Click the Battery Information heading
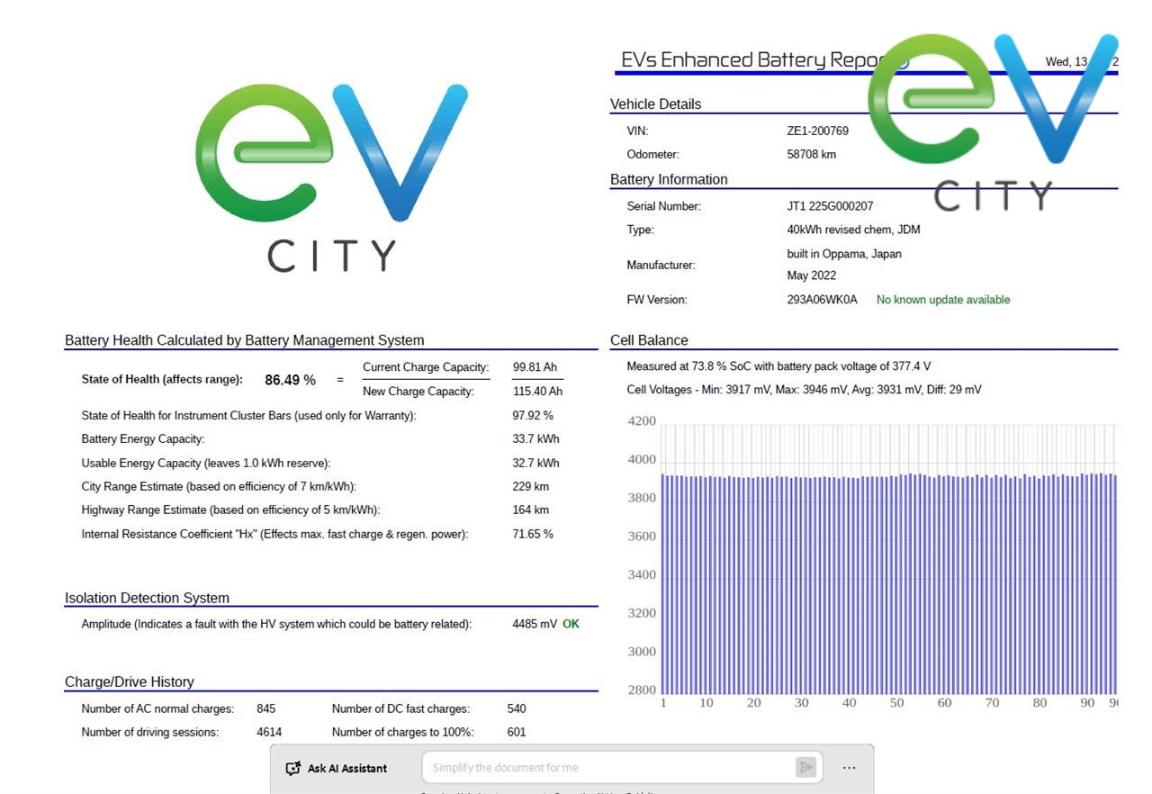Viewport: 1152px width, 794px height. (x=669, y=180)
